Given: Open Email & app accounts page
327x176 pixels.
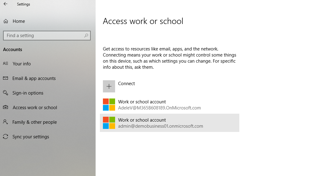Looking at the screenshot, I should pyautogui.click(x=34, y=78).
